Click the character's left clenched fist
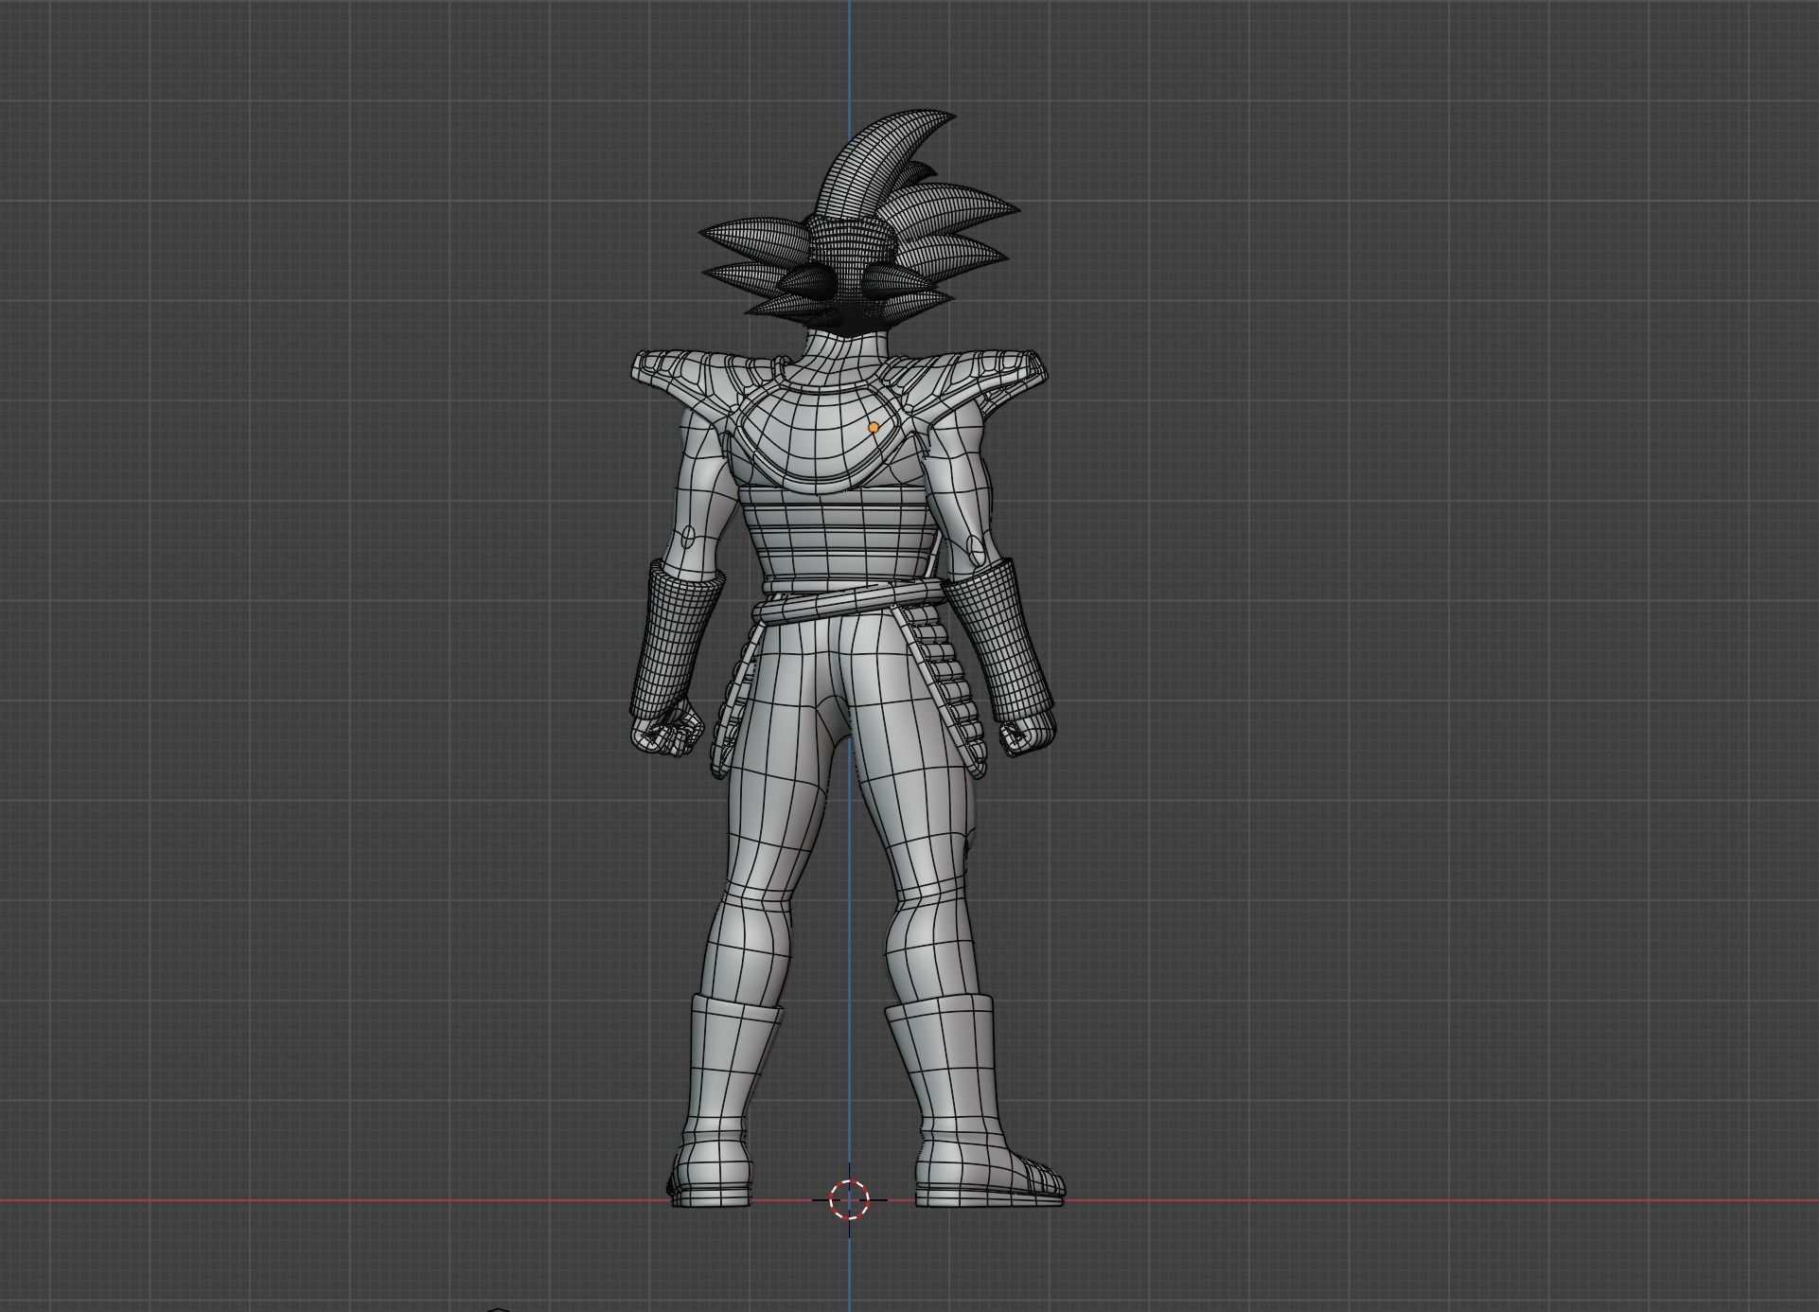Image resolution: width=1819 pixels, height=1312 pixels. click(x=667, y=732)
